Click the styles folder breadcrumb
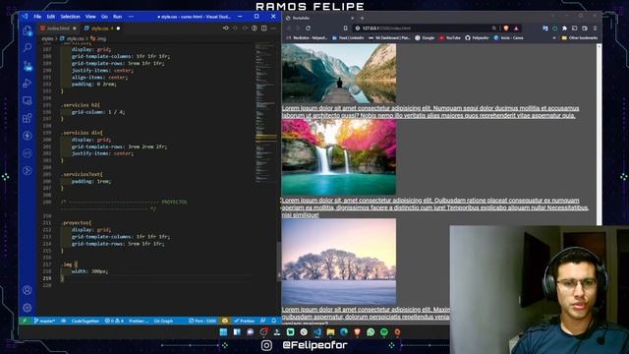The image size is (629, 354). (x=47, y=38)
